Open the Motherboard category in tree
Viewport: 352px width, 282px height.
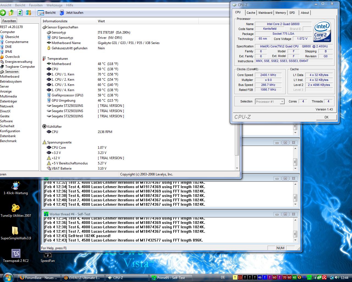pos(10,77)
